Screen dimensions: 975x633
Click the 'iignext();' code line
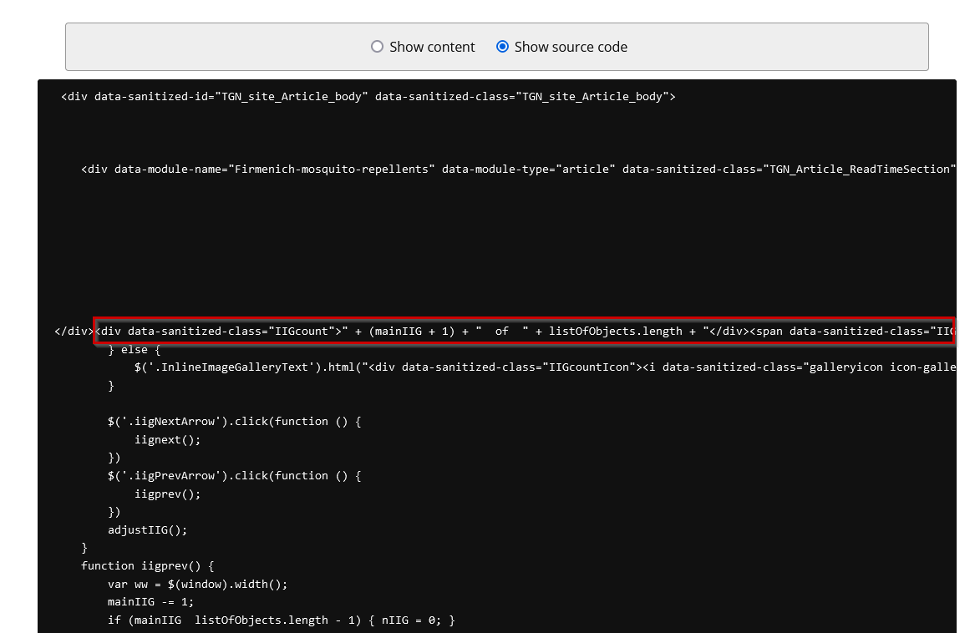[167, 439]
